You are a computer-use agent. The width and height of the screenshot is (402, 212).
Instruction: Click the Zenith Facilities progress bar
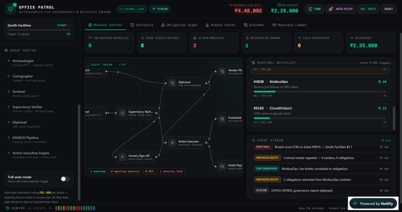[38, 30]
